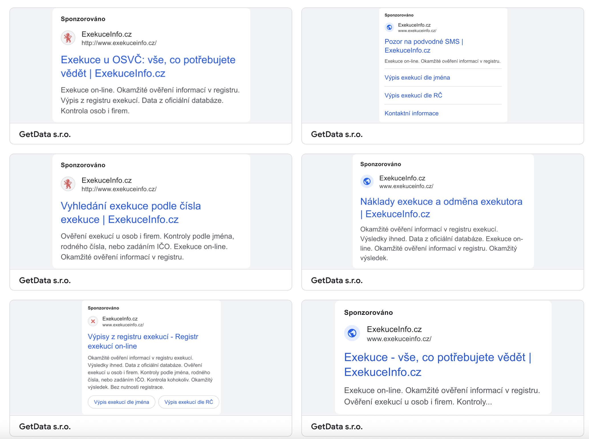Click globe favicon in Náklady exekuce ad

[x=367, y=182]
